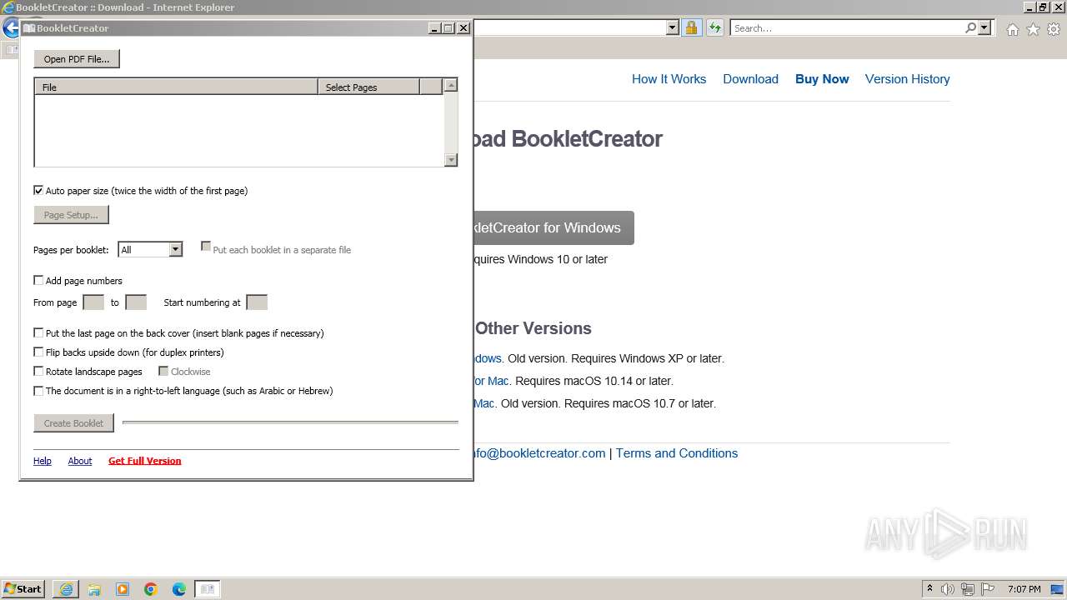Open IE tools gear icon
The width and height of the screenshot is (1067, 600).
pyautogui.click(x=1054, y=29)
